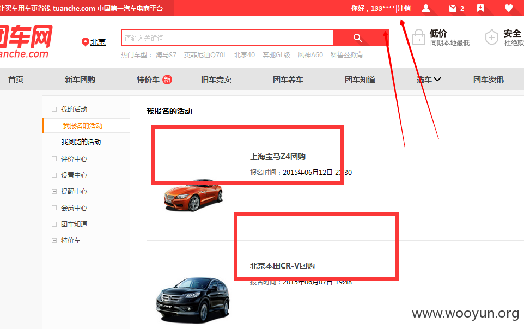This screenshot has width=524, height=329.
Task: Click the 低价 同期本地最低 label
Action: (x=449, y=38)
